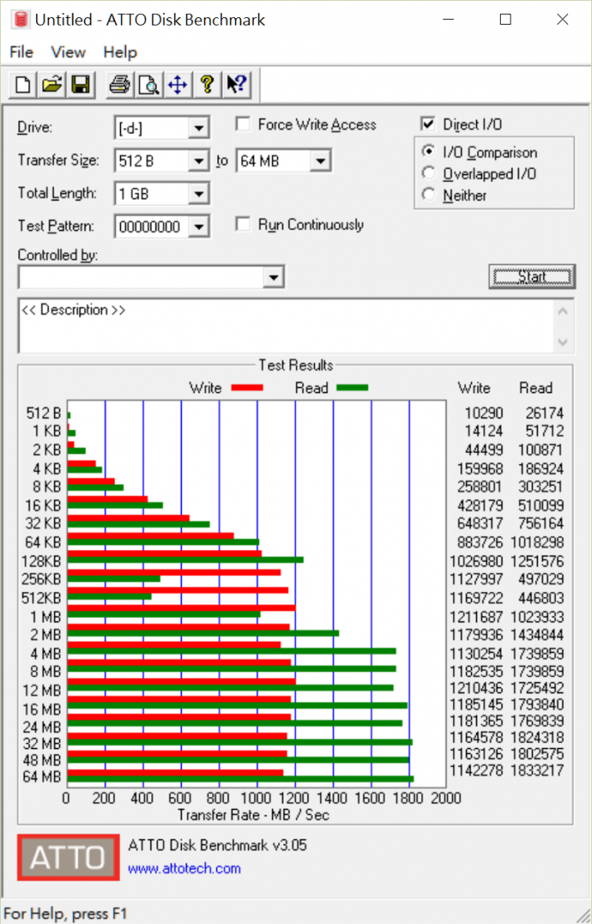Screen dimensions: 592x924
Task: Open the Help menu
Action: click(120, 53)
